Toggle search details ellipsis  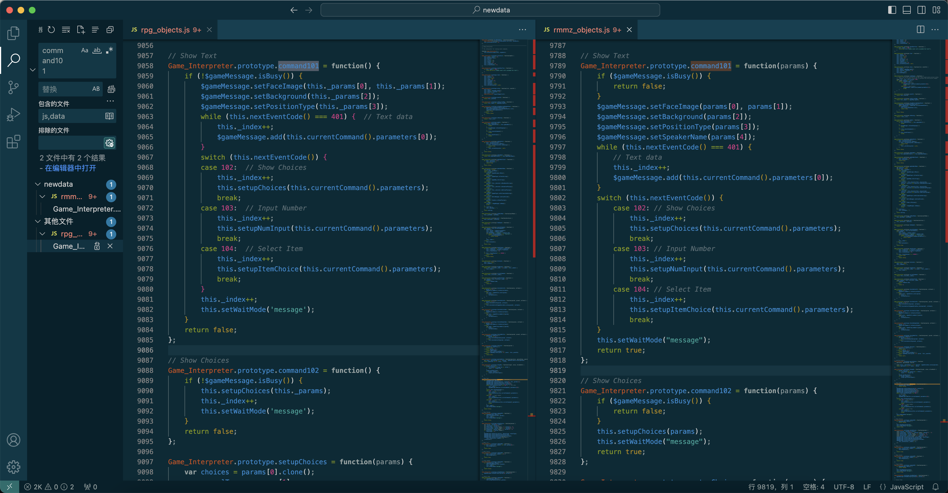pos(110,101)
